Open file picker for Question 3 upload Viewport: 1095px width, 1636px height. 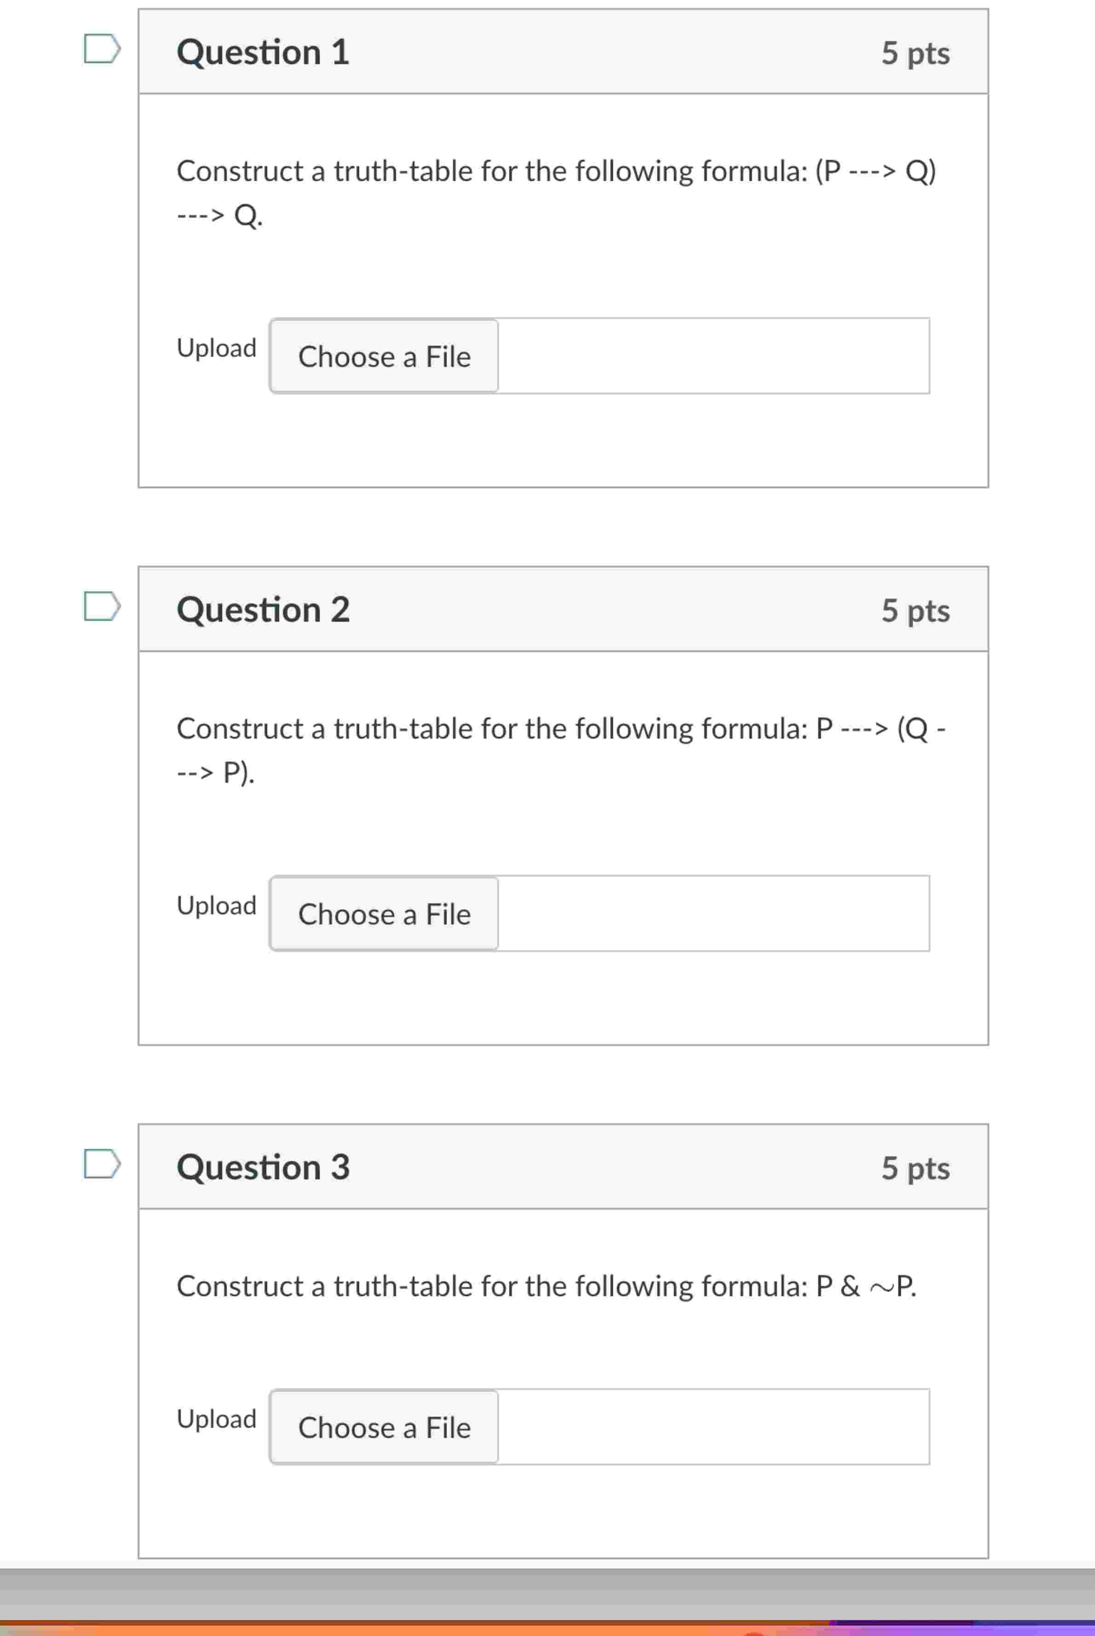[384, 1428]
